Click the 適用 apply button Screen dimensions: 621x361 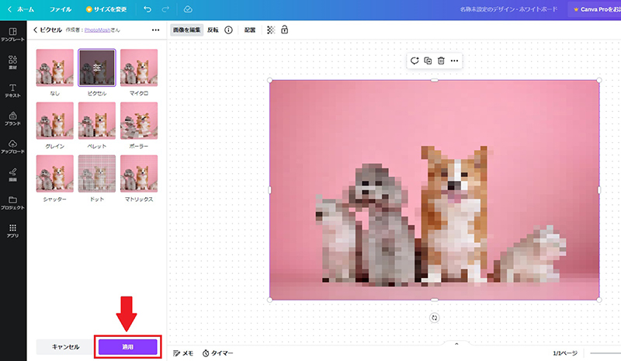[x=127, y=347]
